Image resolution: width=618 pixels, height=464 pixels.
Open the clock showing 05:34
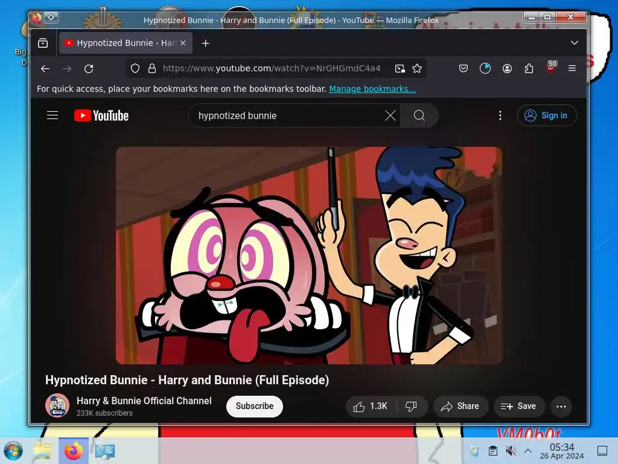pyautogui.click(x=562, y=451)
